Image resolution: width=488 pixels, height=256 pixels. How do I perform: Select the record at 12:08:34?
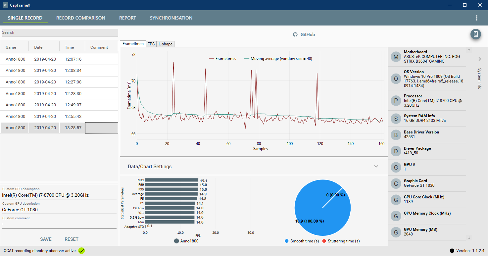59,71
